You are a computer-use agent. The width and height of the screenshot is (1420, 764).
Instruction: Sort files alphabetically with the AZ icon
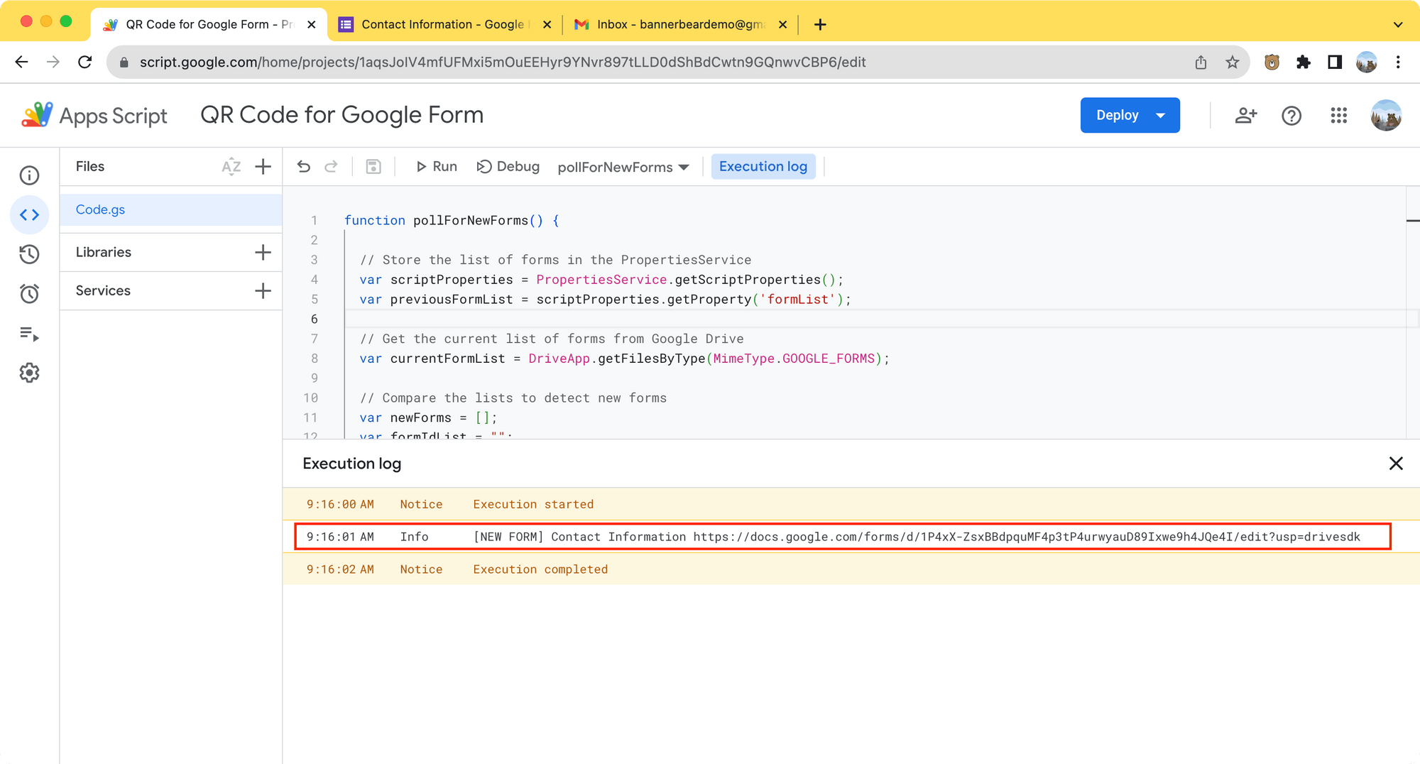(231, 166)
